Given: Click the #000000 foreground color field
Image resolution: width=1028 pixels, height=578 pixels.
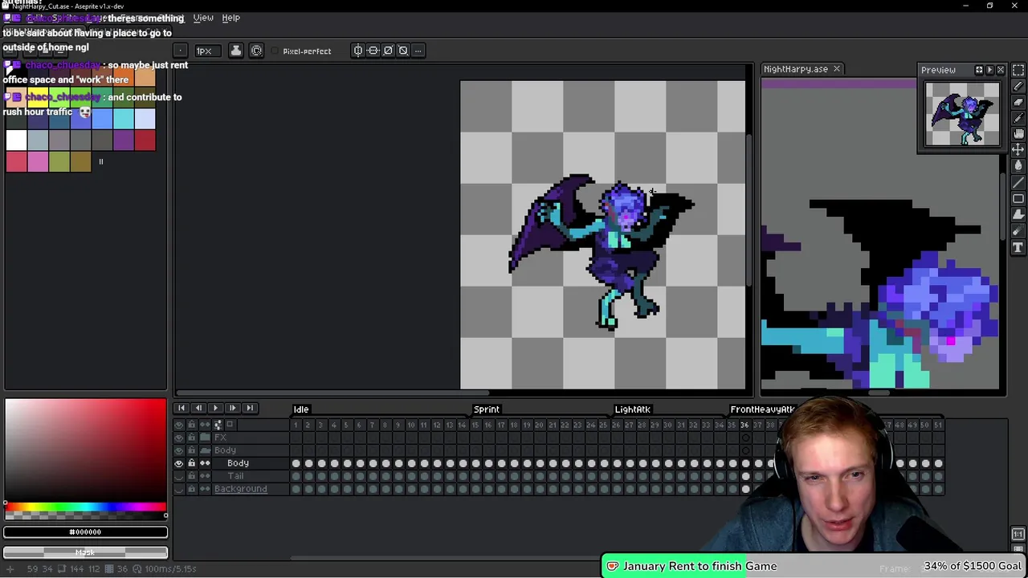Looking at the screenshot, I should pos(85,531).
